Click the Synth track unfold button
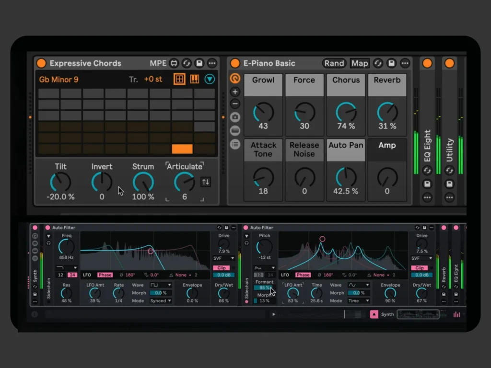The image size is (491, 368). coord(374,314)
